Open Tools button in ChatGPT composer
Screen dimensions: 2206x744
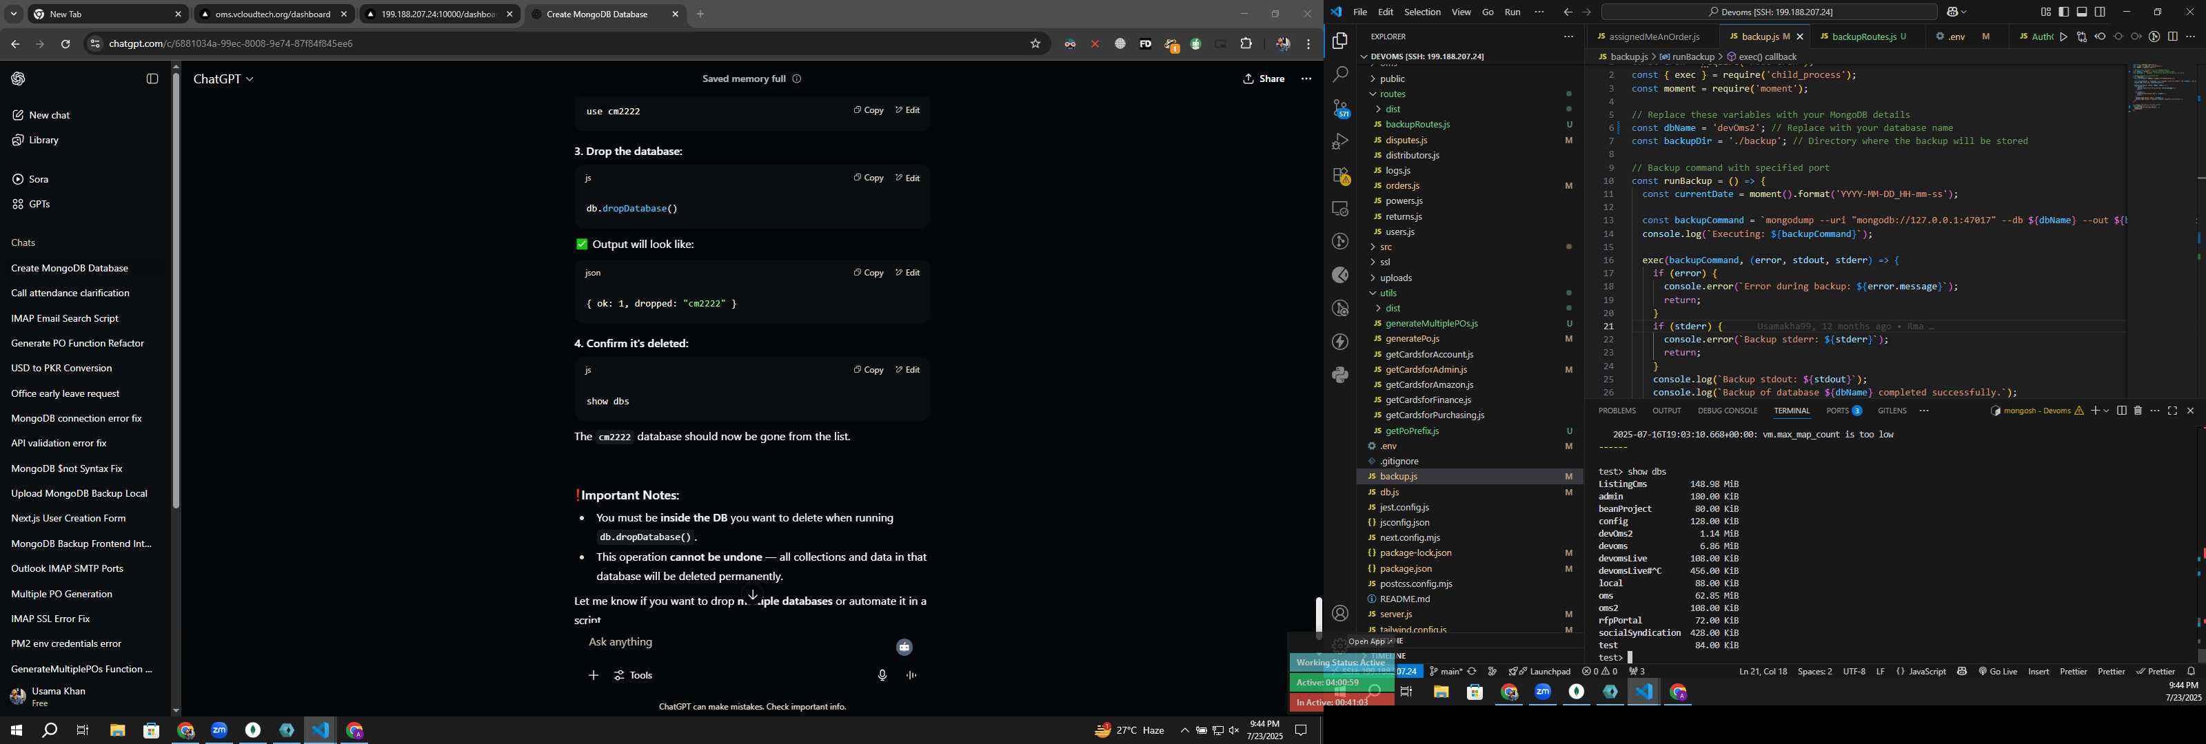634,676
